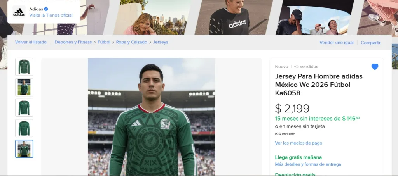Viewport: 398px width, 176px height.
Task: Open Visita la Tienda oficial link
Action: (51, 15)
